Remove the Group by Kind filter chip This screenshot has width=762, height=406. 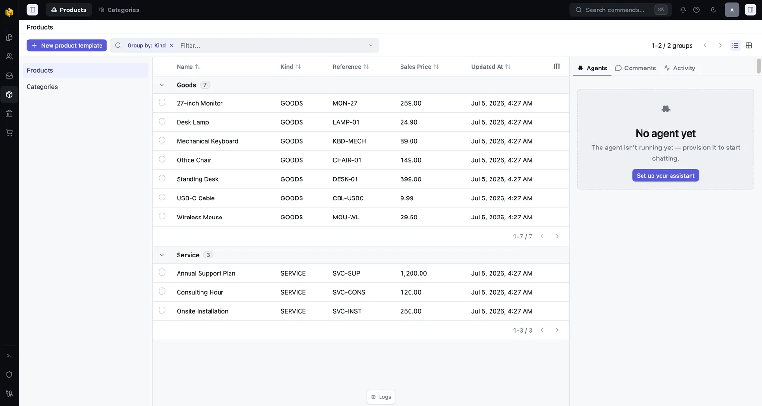(171, 46)
